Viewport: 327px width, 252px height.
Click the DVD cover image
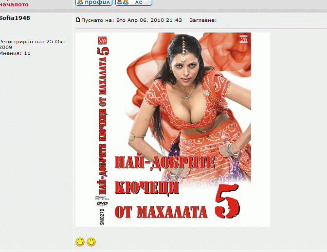click(173, 129)
